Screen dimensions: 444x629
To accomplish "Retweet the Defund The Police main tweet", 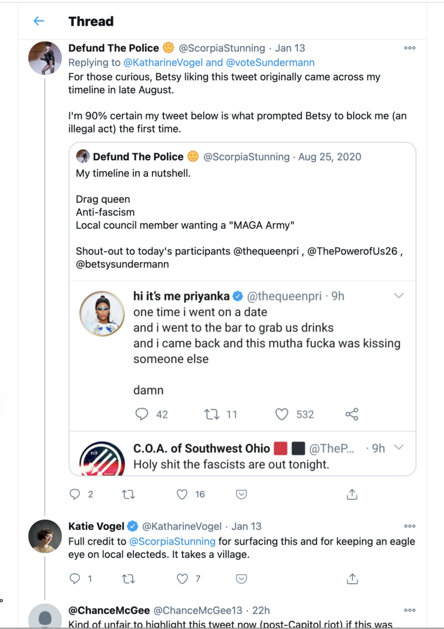I will [x=128, y=494].
